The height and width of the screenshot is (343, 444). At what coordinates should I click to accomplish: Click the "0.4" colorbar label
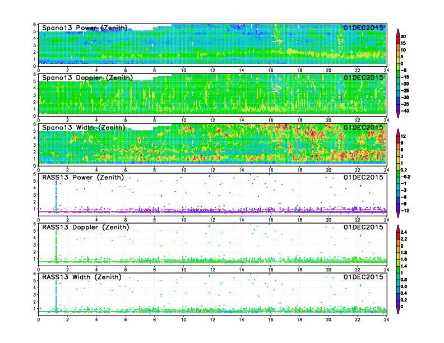pyautogui.click(x=404, y=293)
